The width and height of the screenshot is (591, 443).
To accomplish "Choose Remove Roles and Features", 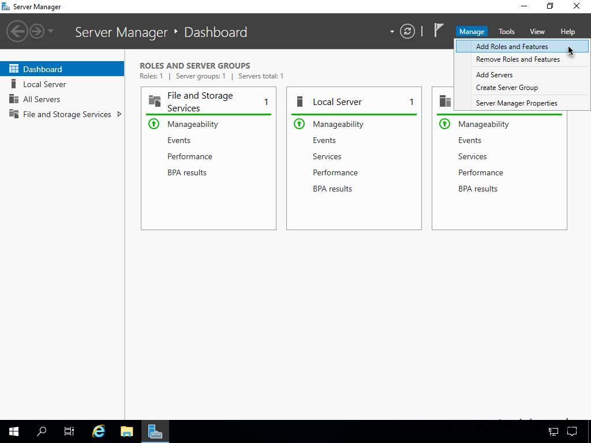I will pos(522,59).
